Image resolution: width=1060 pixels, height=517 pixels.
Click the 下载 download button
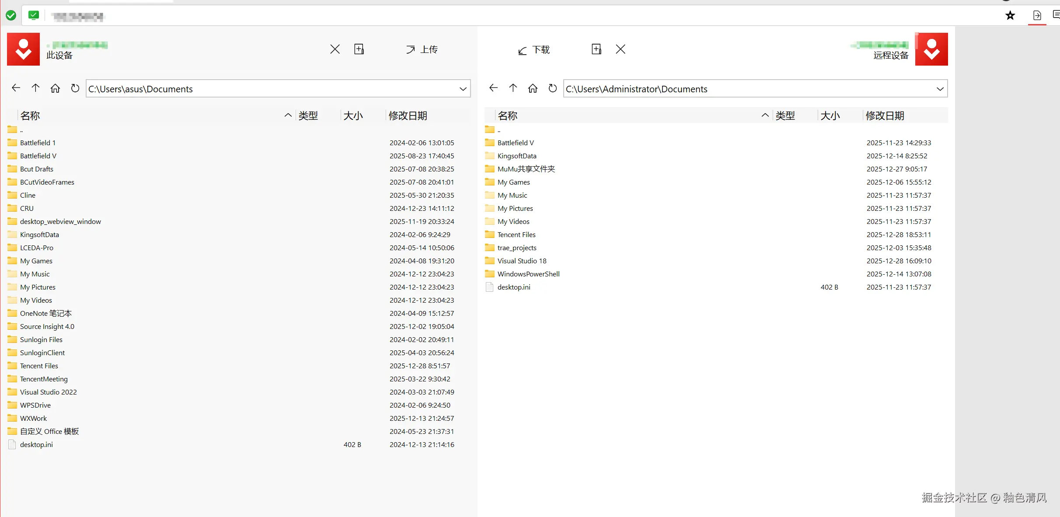(534, 50)
